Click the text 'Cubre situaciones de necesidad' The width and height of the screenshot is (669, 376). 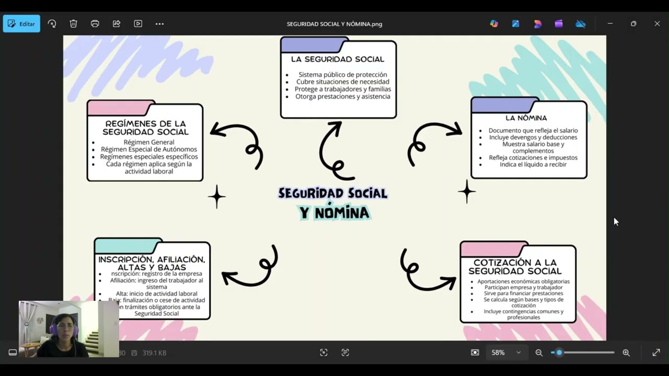coord(343,82)
